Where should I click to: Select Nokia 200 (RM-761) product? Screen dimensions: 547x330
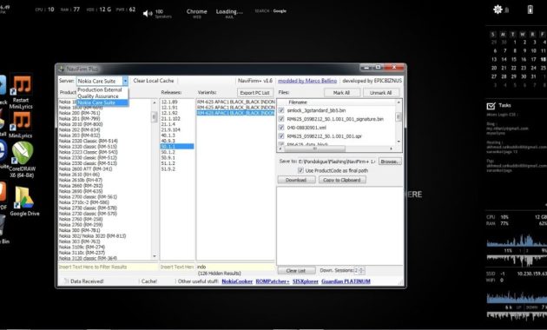[80, 113]
